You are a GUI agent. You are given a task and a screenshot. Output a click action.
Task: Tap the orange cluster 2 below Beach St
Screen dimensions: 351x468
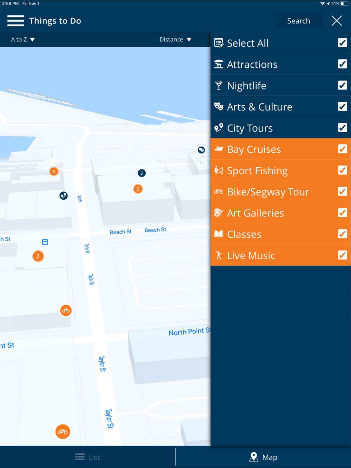(38, 256)
